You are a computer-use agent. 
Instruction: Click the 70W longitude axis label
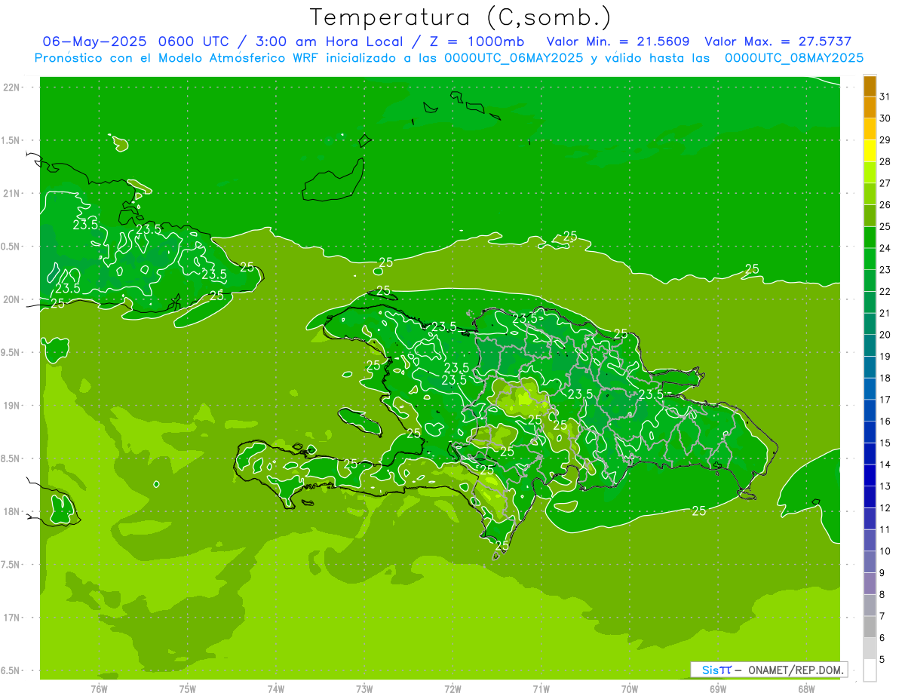tap(630, 689)
